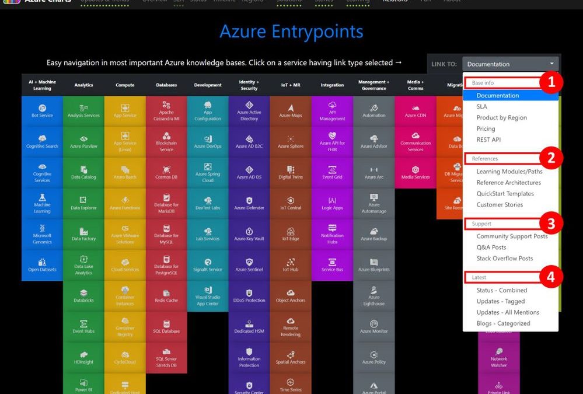Select the Databricks tile

(83, 297)
